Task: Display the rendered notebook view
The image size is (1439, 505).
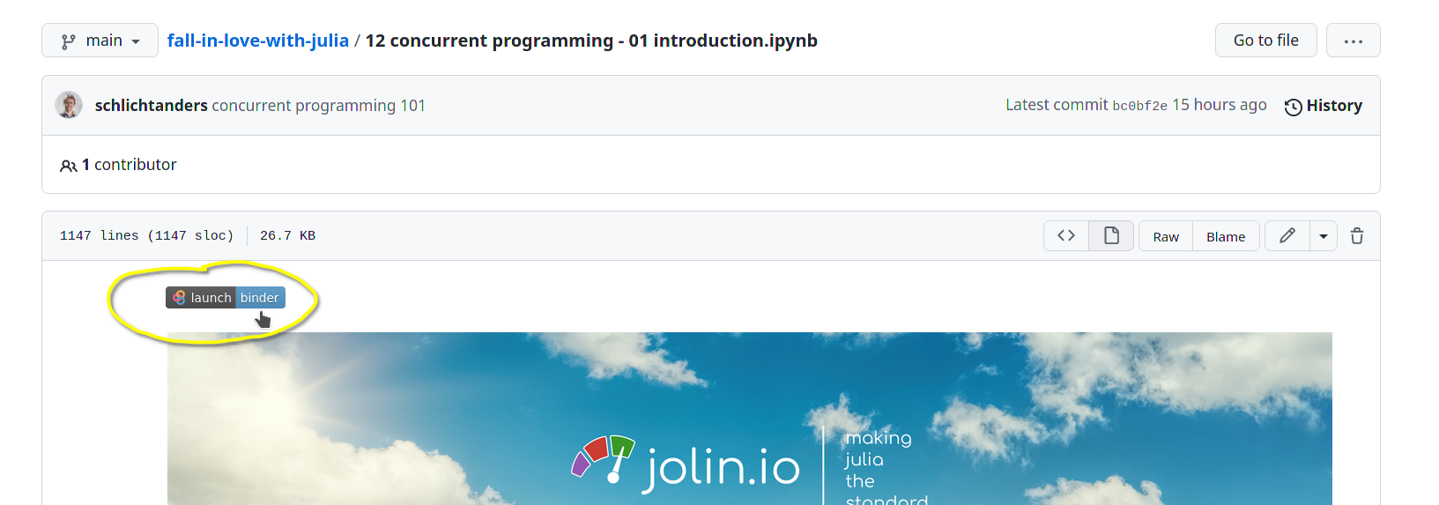Action: [x=1111, y=236]
